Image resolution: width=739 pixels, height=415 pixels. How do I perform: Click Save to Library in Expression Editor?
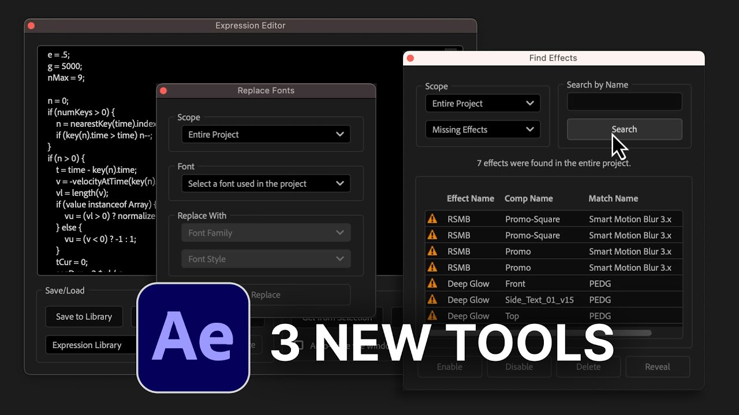(84, 316)
